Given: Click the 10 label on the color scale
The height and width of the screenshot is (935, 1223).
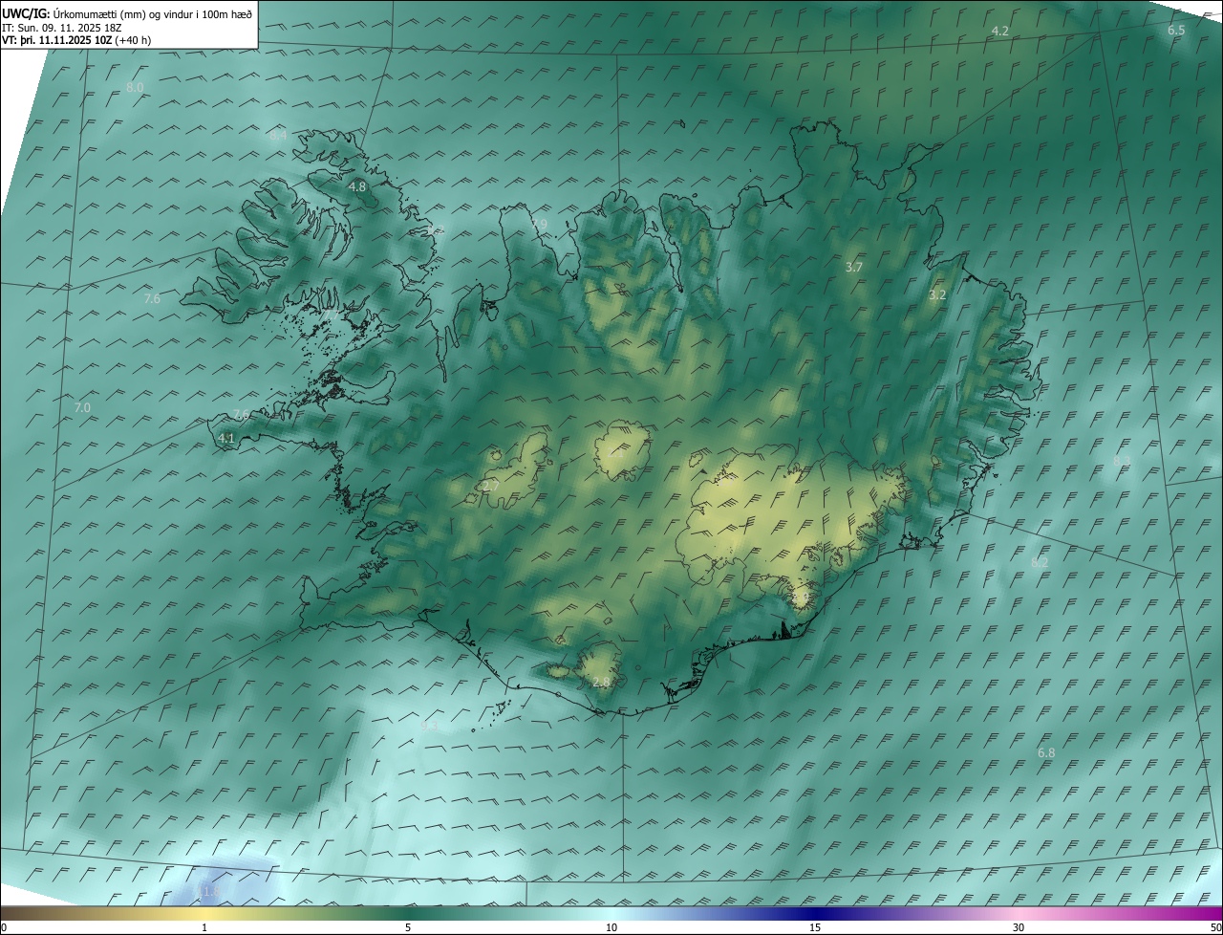Looking at the screenshot, I should pos(611,928).
